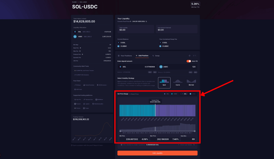
Task: Open Banana Gun trading platform
Action: [x=88, y=99]
